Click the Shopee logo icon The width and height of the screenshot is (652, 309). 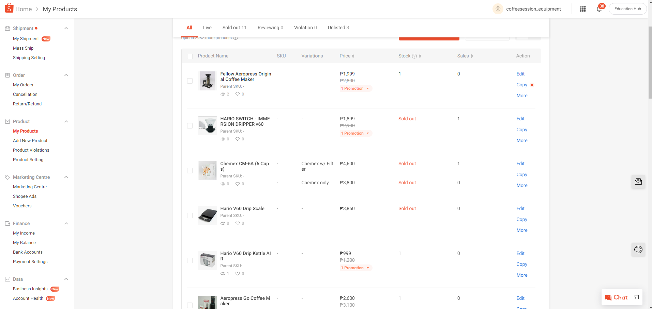click(9, 8)
